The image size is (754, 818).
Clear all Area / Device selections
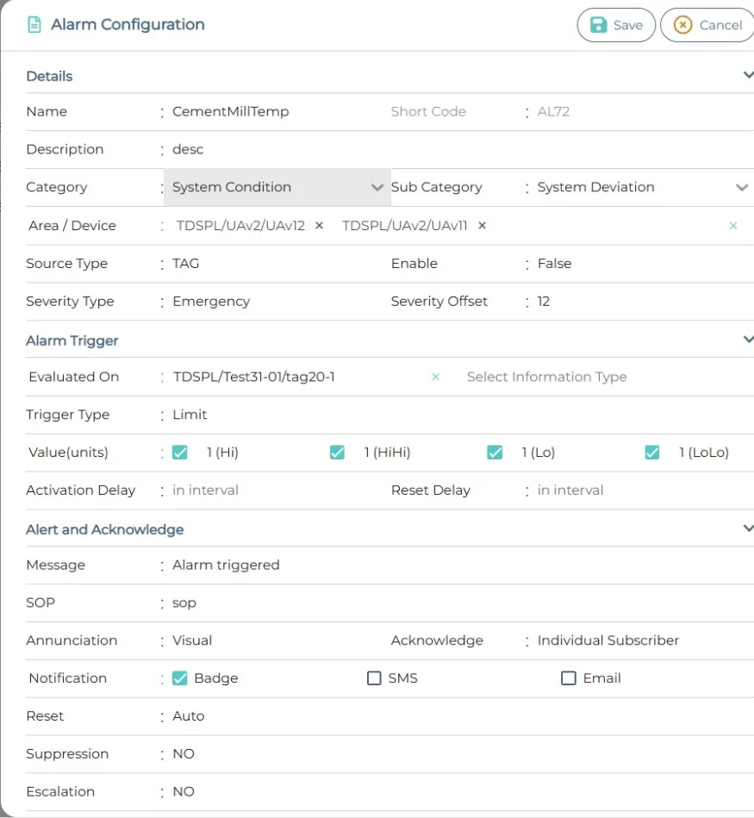tap(733, 226)
